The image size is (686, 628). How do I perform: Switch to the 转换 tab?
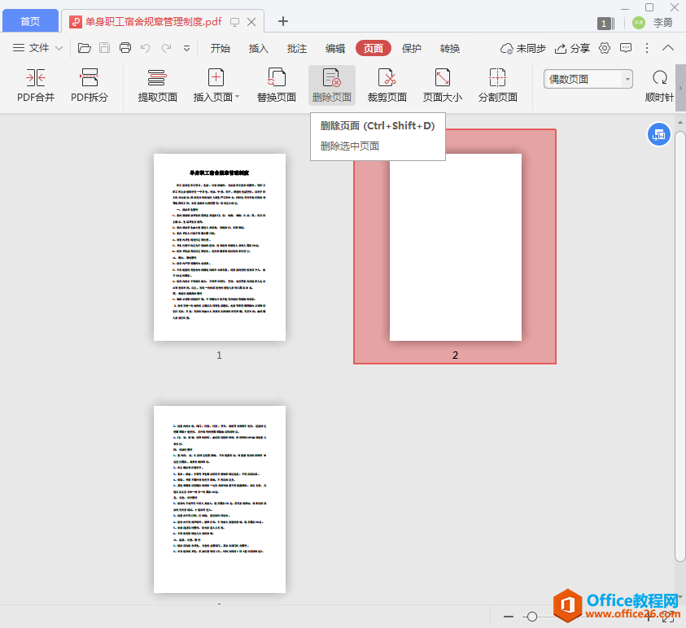[450, 49]
